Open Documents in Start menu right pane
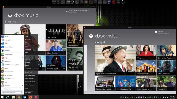 (x=28, y=40)
